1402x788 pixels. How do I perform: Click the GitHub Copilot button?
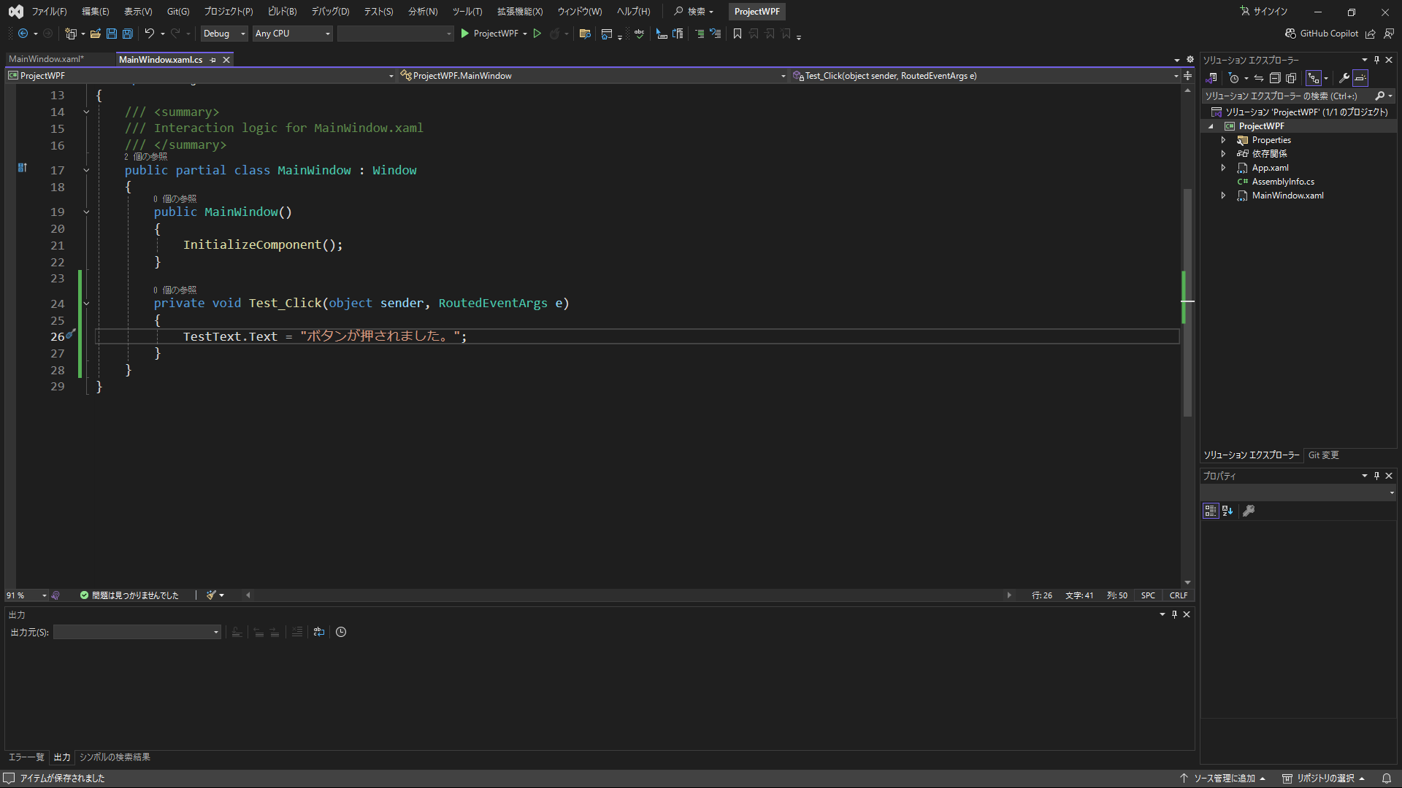tap(1322, 34)
